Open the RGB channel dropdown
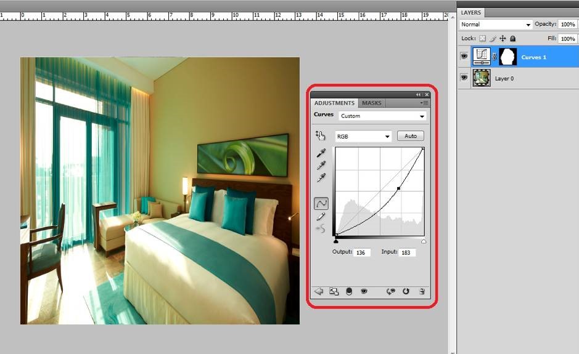Viewport: 579px width, 354px height. tap(363, 137)
